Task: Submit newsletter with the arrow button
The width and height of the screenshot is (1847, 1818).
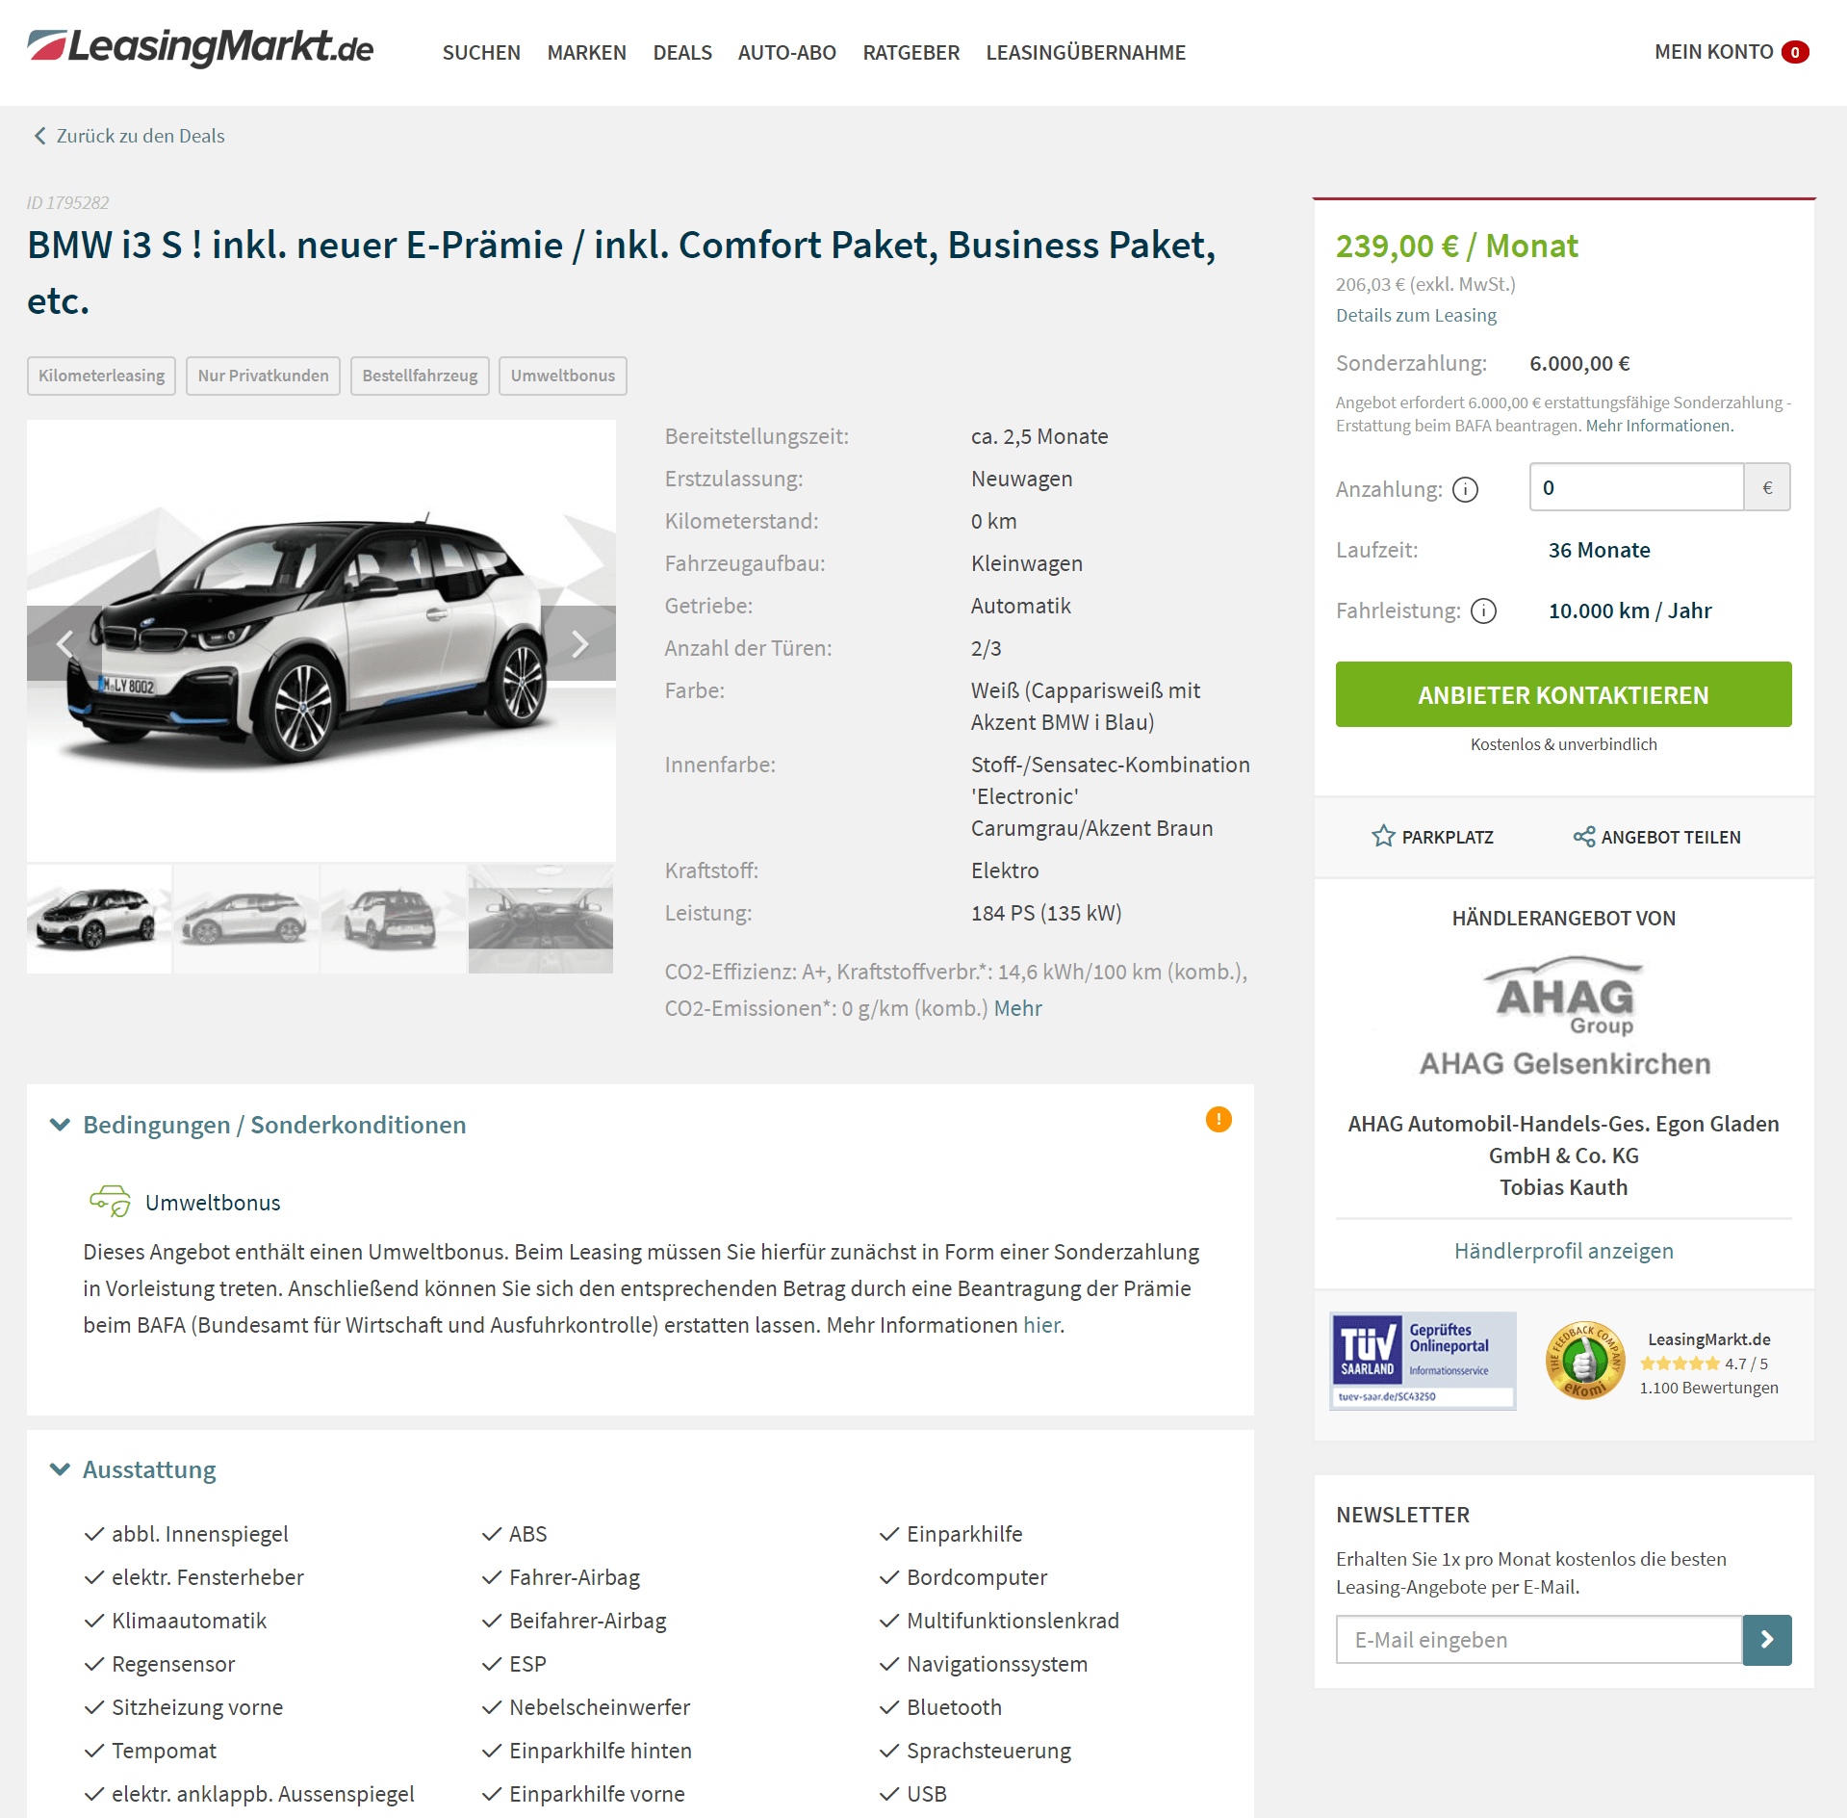Action: click(x=1767, y=1640)
